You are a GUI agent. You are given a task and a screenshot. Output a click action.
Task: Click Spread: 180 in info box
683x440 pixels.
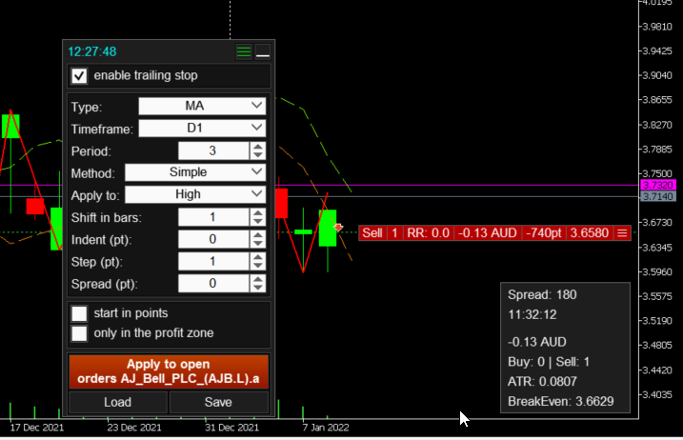(x=542, y=295)
